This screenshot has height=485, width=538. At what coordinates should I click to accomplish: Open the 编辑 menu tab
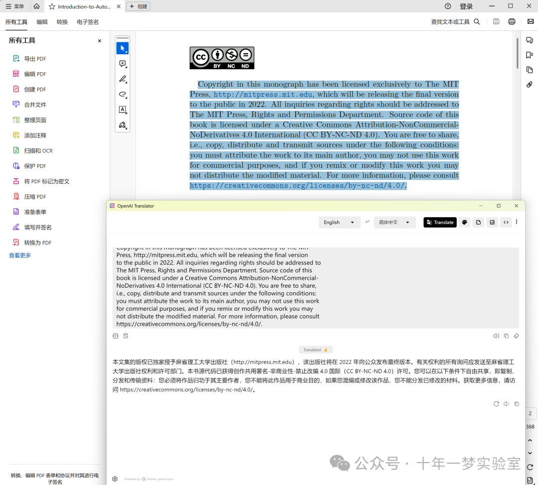(x=42, y=22)
